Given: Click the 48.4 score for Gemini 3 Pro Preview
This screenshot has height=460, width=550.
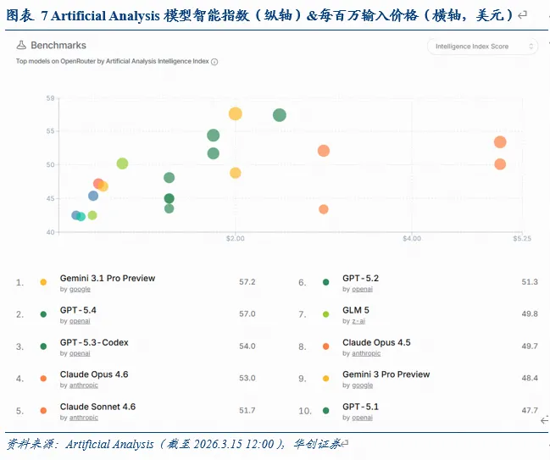Looking at the screenshot, I should click(x=530, y=379).
